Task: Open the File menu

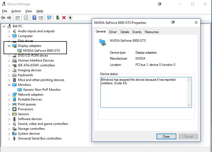Action: (5, 11)
